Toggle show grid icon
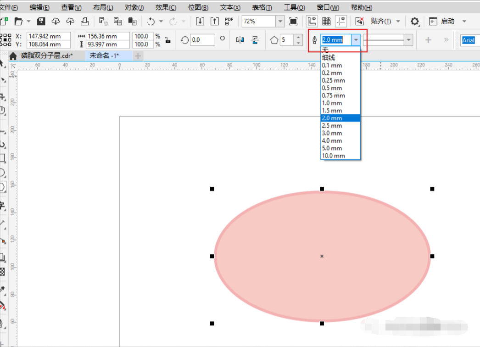Image resolution: width=480 pixels, height=347 pixels. point(326,21)
